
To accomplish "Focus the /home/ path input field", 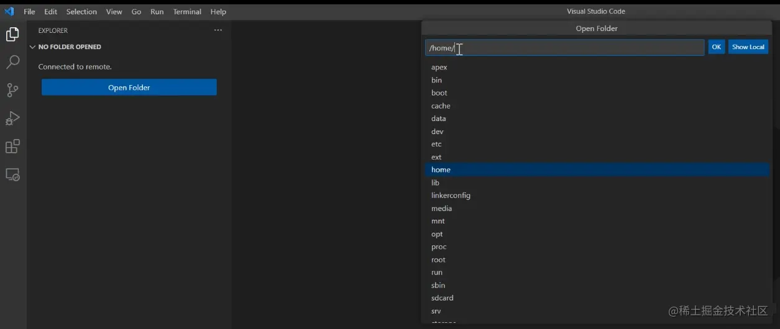I will (x=564, y=48).
